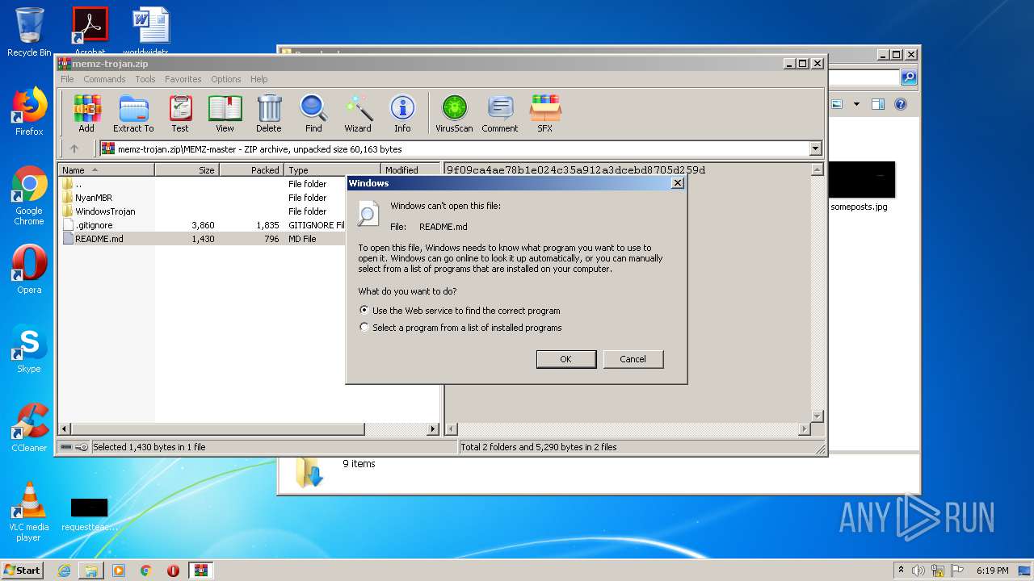Launch CCleaner from the desktop
This screenshot has height=581, width=1034.
tap(29, 428)
